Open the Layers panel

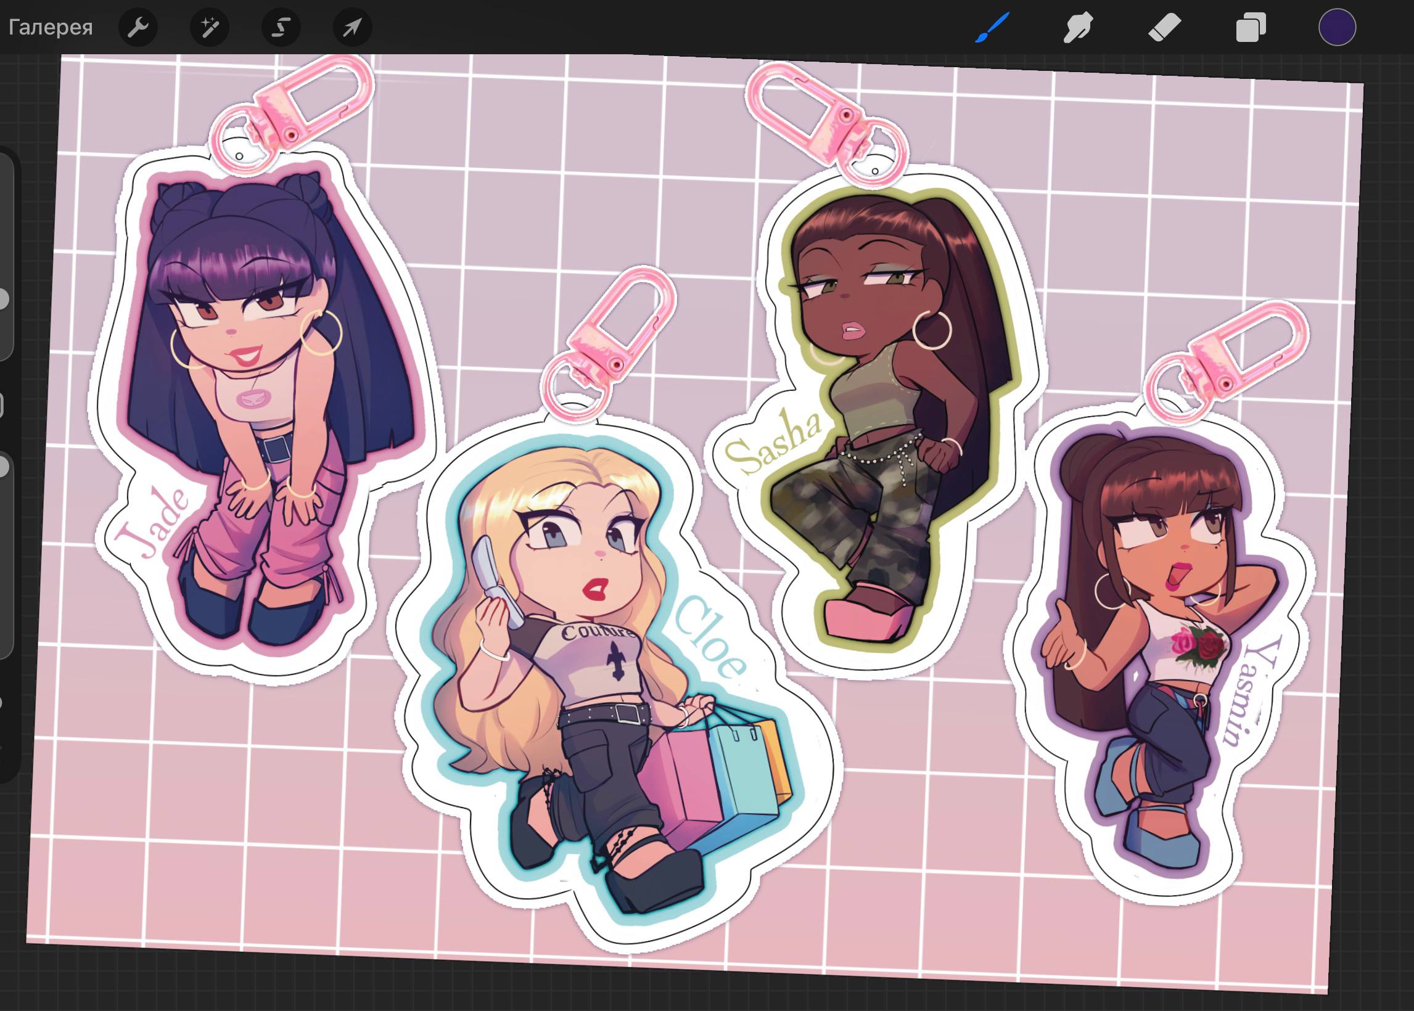[x=1251, y=28]
